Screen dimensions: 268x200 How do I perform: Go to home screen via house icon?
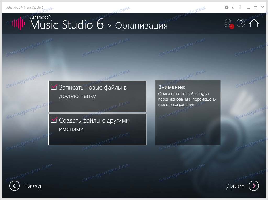[x=254, y=23]
